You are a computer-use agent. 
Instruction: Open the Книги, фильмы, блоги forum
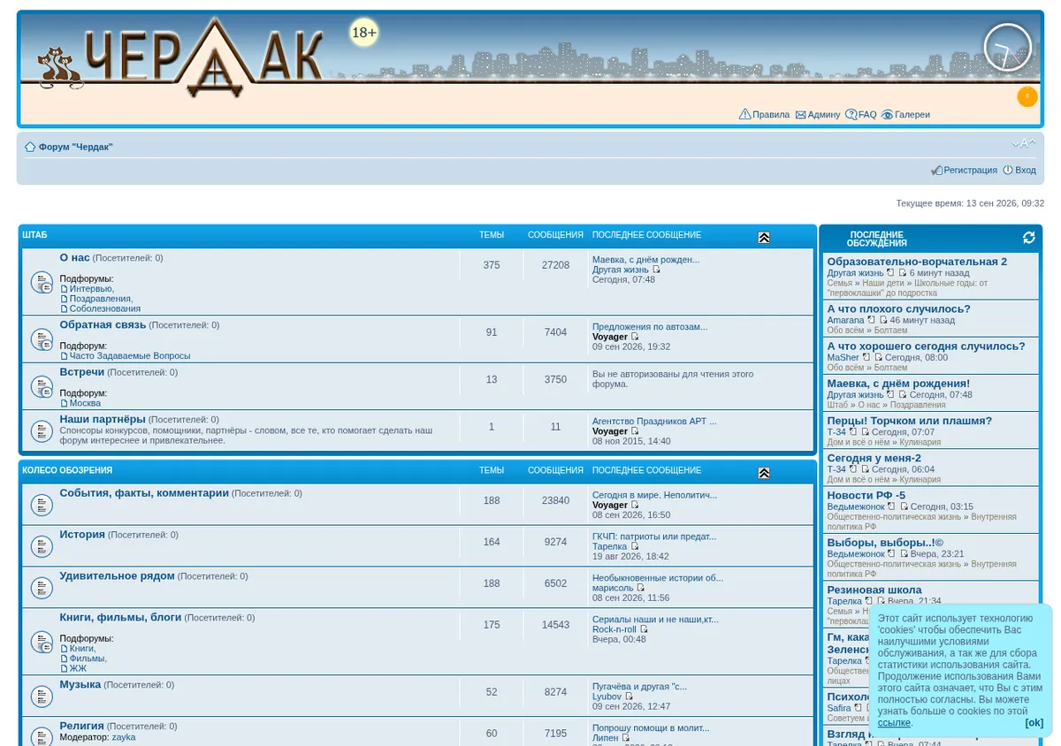[x=120, y=617]
